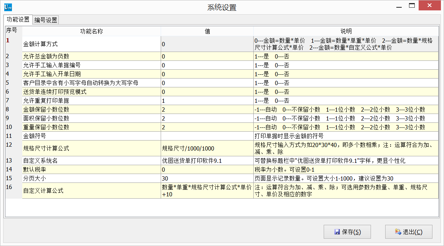Select the 允许手工输入开单日期 row name

pos(91,74)
